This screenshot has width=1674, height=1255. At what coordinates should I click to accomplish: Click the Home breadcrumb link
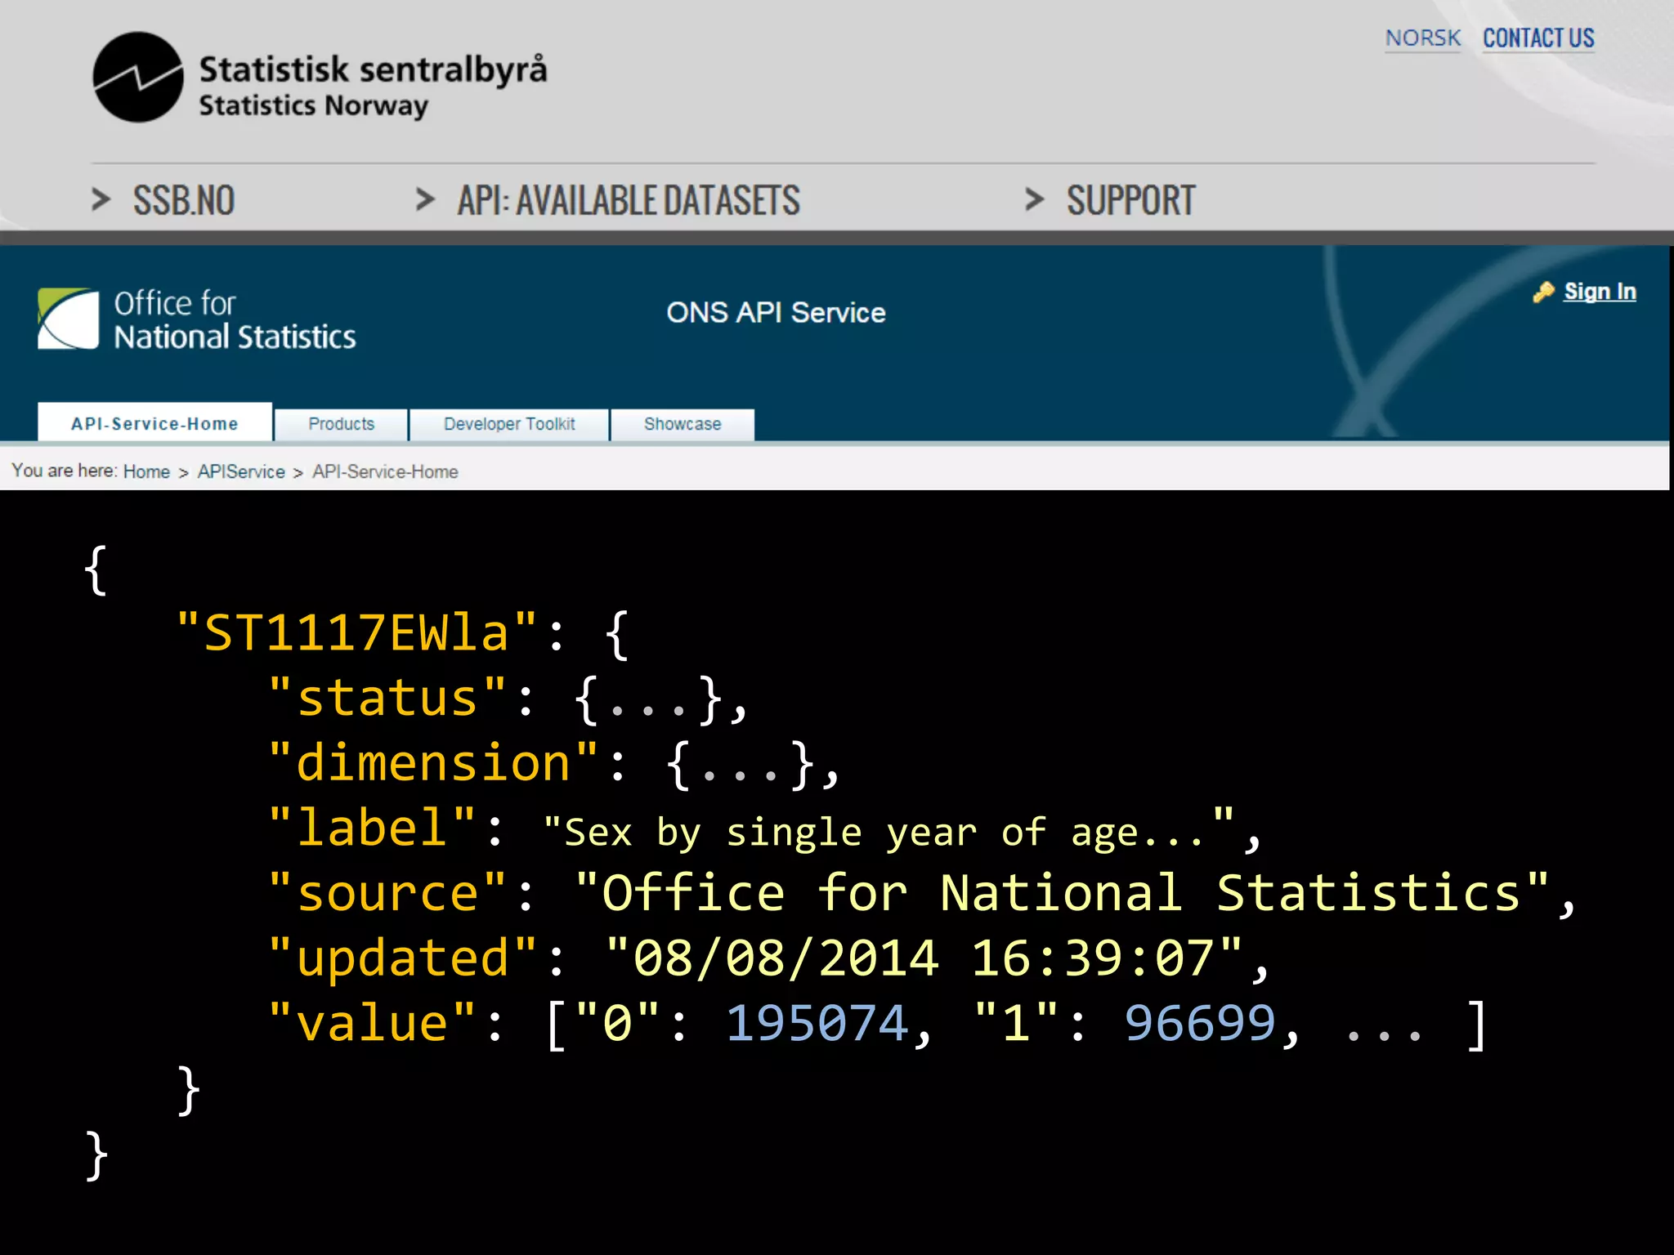(146, 471)
